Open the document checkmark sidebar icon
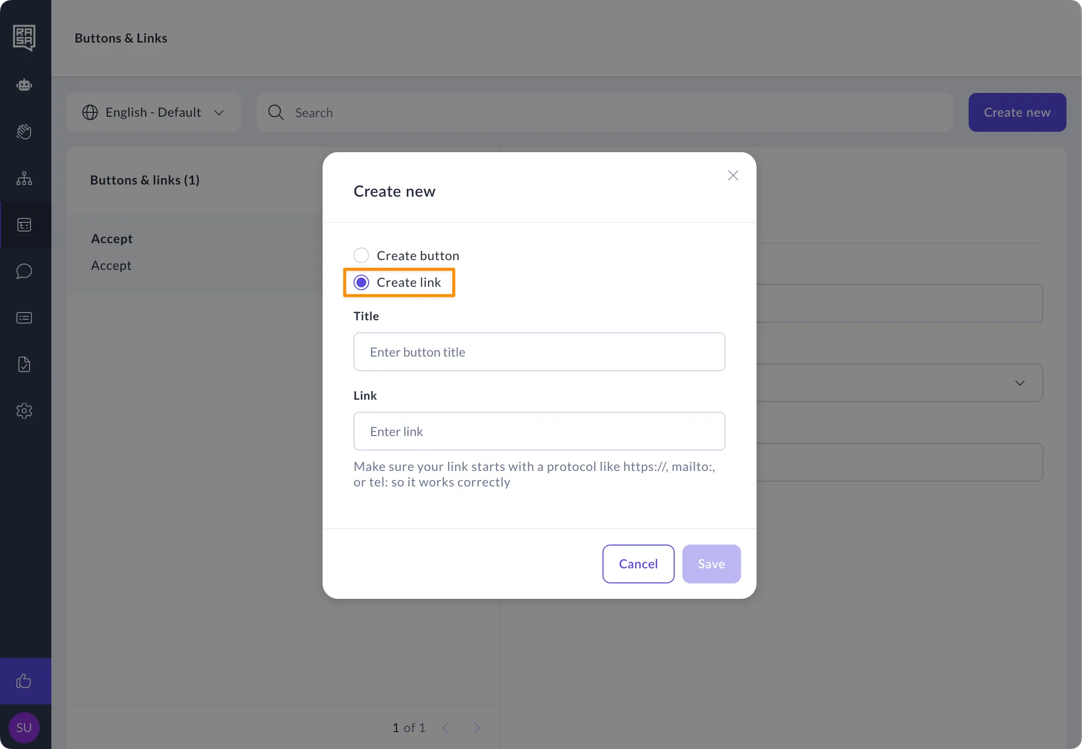 click(x=24, y=364)
